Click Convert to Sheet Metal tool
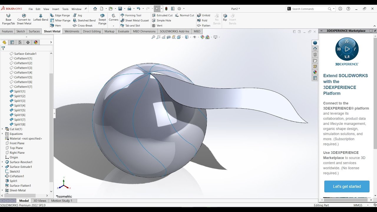This screenshot has height=212, width=377. point(24,19)
